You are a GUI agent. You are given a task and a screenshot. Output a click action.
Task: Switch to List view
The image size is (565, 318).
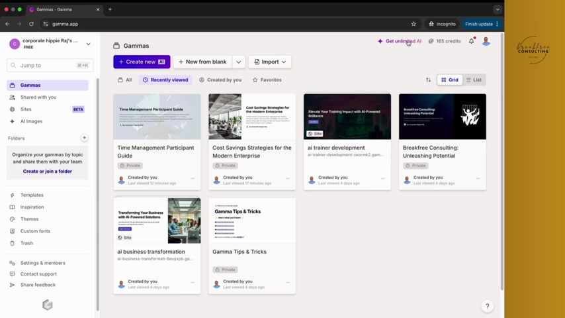pyautogui.click(x=474, y=79)
